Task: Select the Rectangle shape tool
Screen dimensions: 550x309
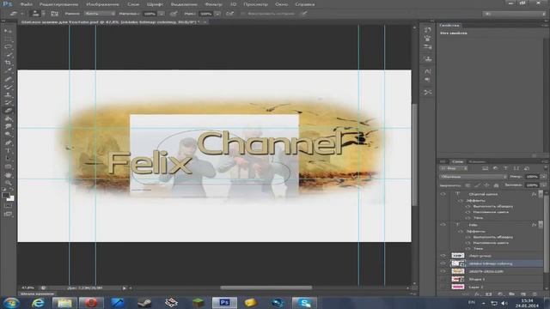Action: coord(8,167)
